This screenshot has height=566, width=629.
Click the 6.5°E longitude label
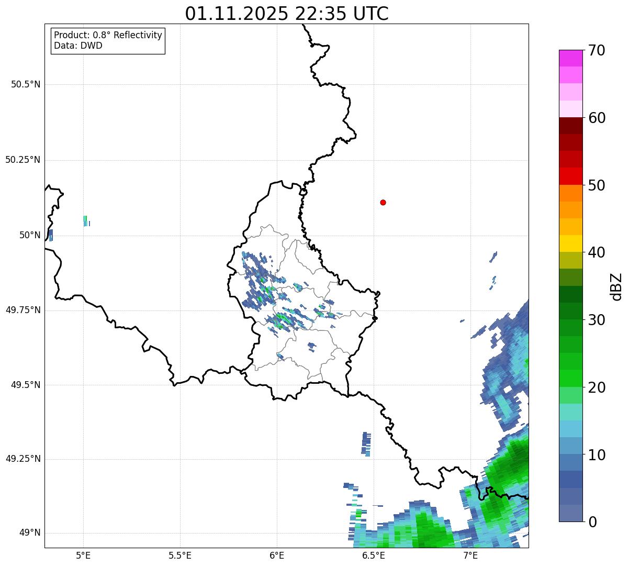[374, 555]
